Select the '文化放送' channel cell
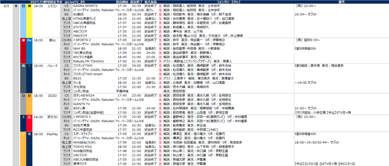The width and height of the screenshot is (389, 166). click(79, 87)
